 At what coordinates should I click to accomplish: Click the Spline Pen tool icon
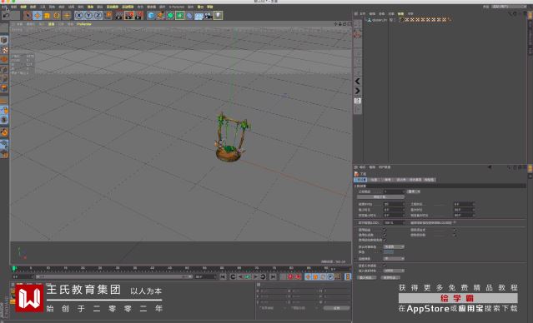[161, 15]
